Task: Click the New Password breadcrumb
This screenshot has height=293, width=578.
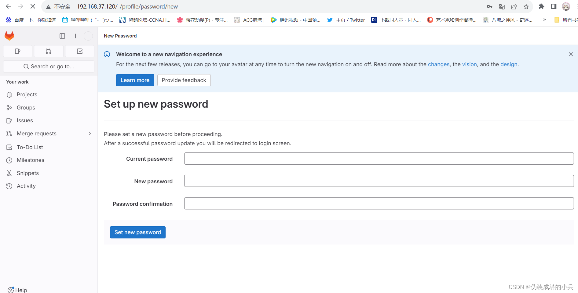Action: pyautogui.click(x=120, y=36)
